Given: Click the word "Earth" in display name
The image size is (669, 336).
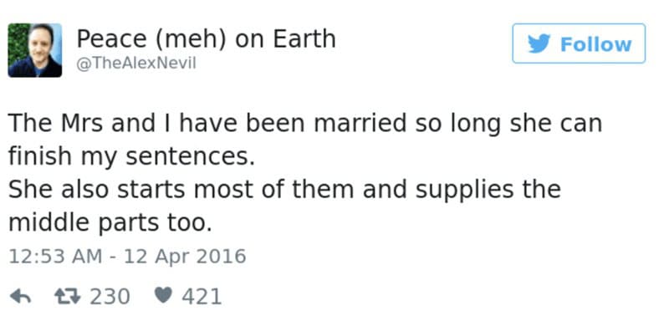Looking at the screenshot, I should point(302,38).
